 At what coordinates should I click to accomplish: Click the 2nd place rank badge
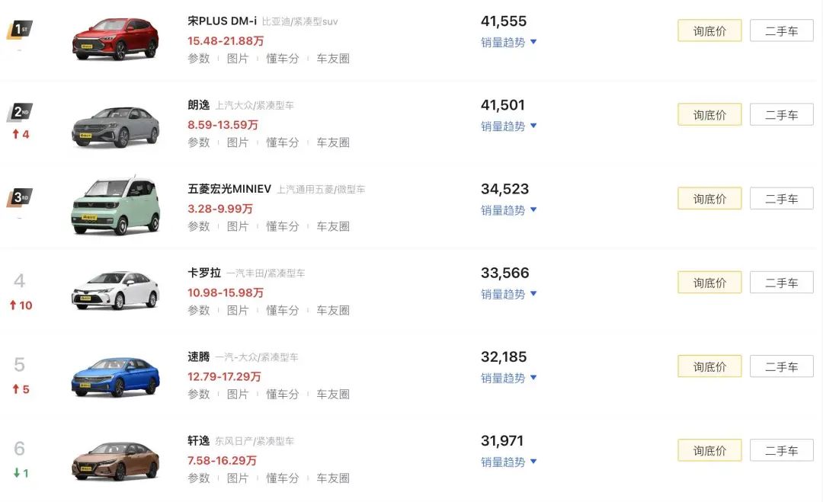(x=19, y=112)
